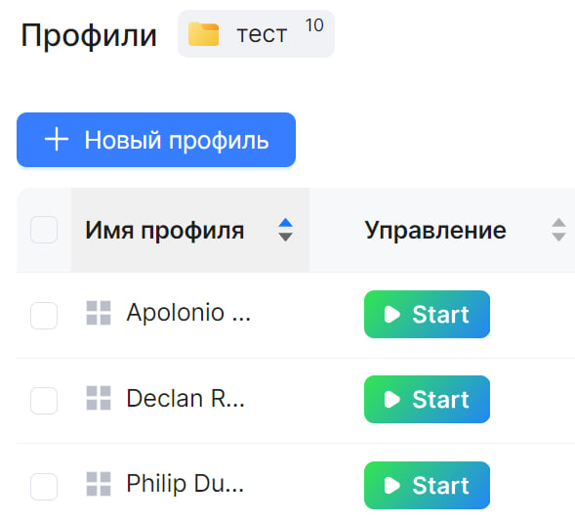
Task: Sort by Управление column using its arrows
Action: click(x=558, y=230)
